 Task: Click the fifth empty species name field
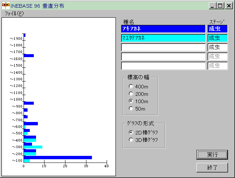163,66
